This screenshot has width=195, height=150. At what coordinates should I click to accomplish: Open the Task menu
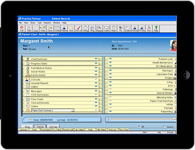pyautogui.click(x=40, y=23)
